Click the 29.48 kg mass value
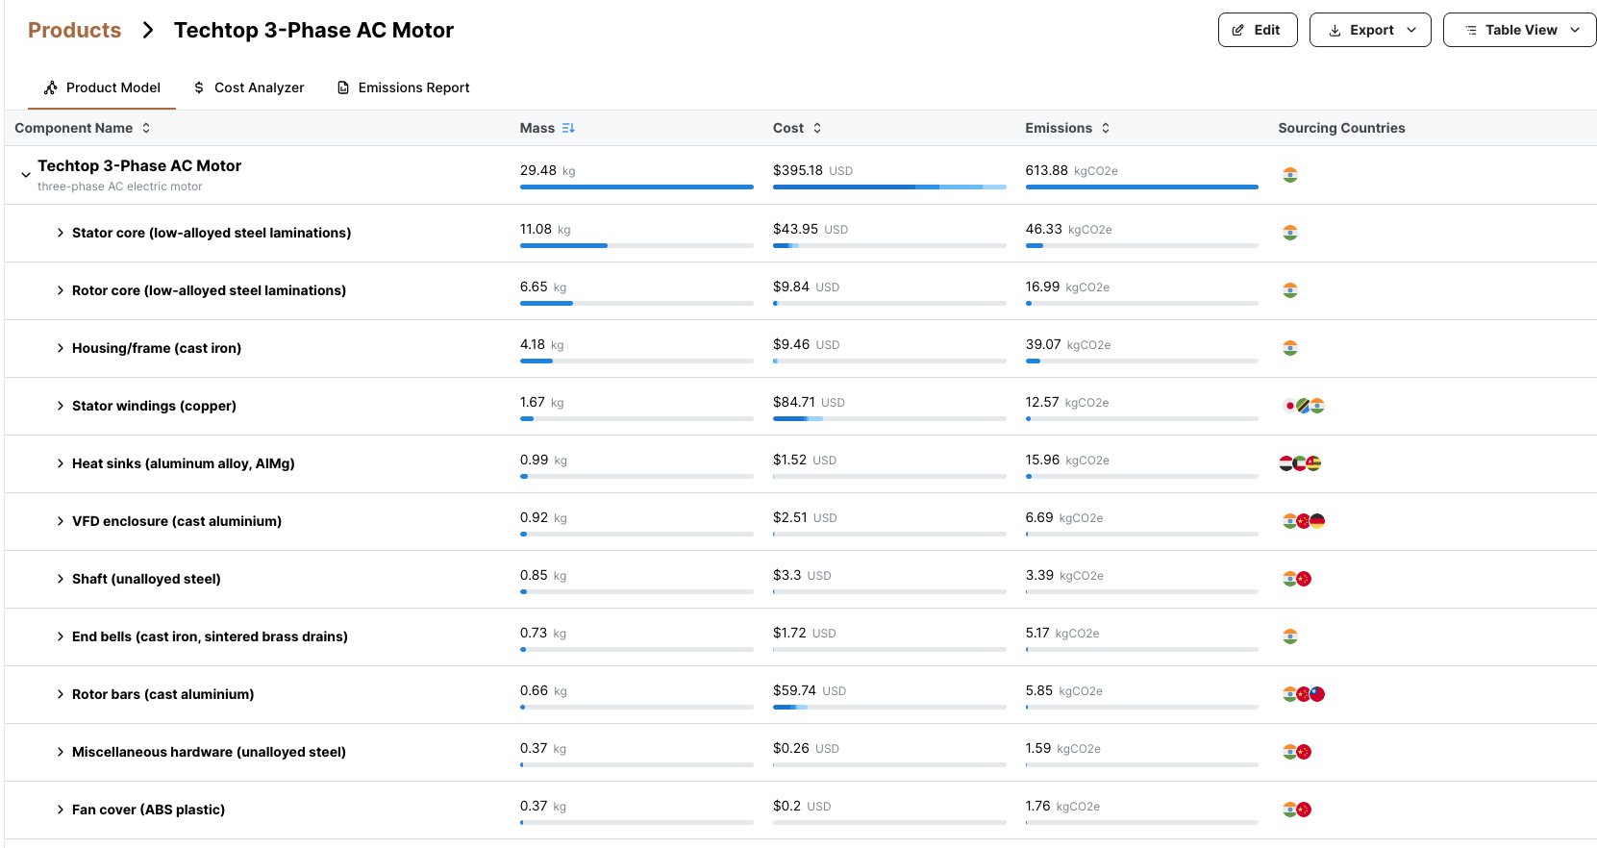The height and width of the screenshot is (848, 1597). point(548,170)
